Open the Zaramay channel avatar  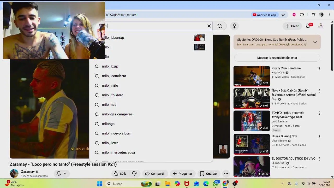(14, 173)
